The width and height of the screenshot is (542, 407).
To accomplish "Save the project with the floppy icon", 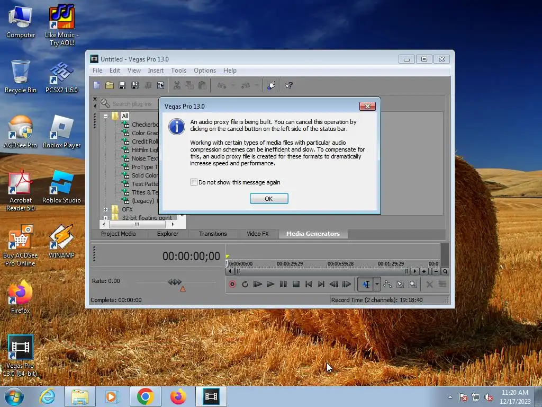I will point(122,85).
